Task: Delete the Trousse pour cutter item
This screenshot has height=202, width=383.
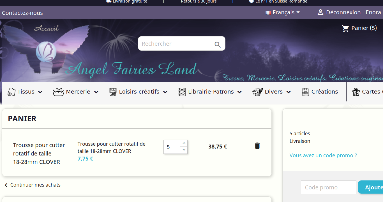Action: [x=257, y=146]
